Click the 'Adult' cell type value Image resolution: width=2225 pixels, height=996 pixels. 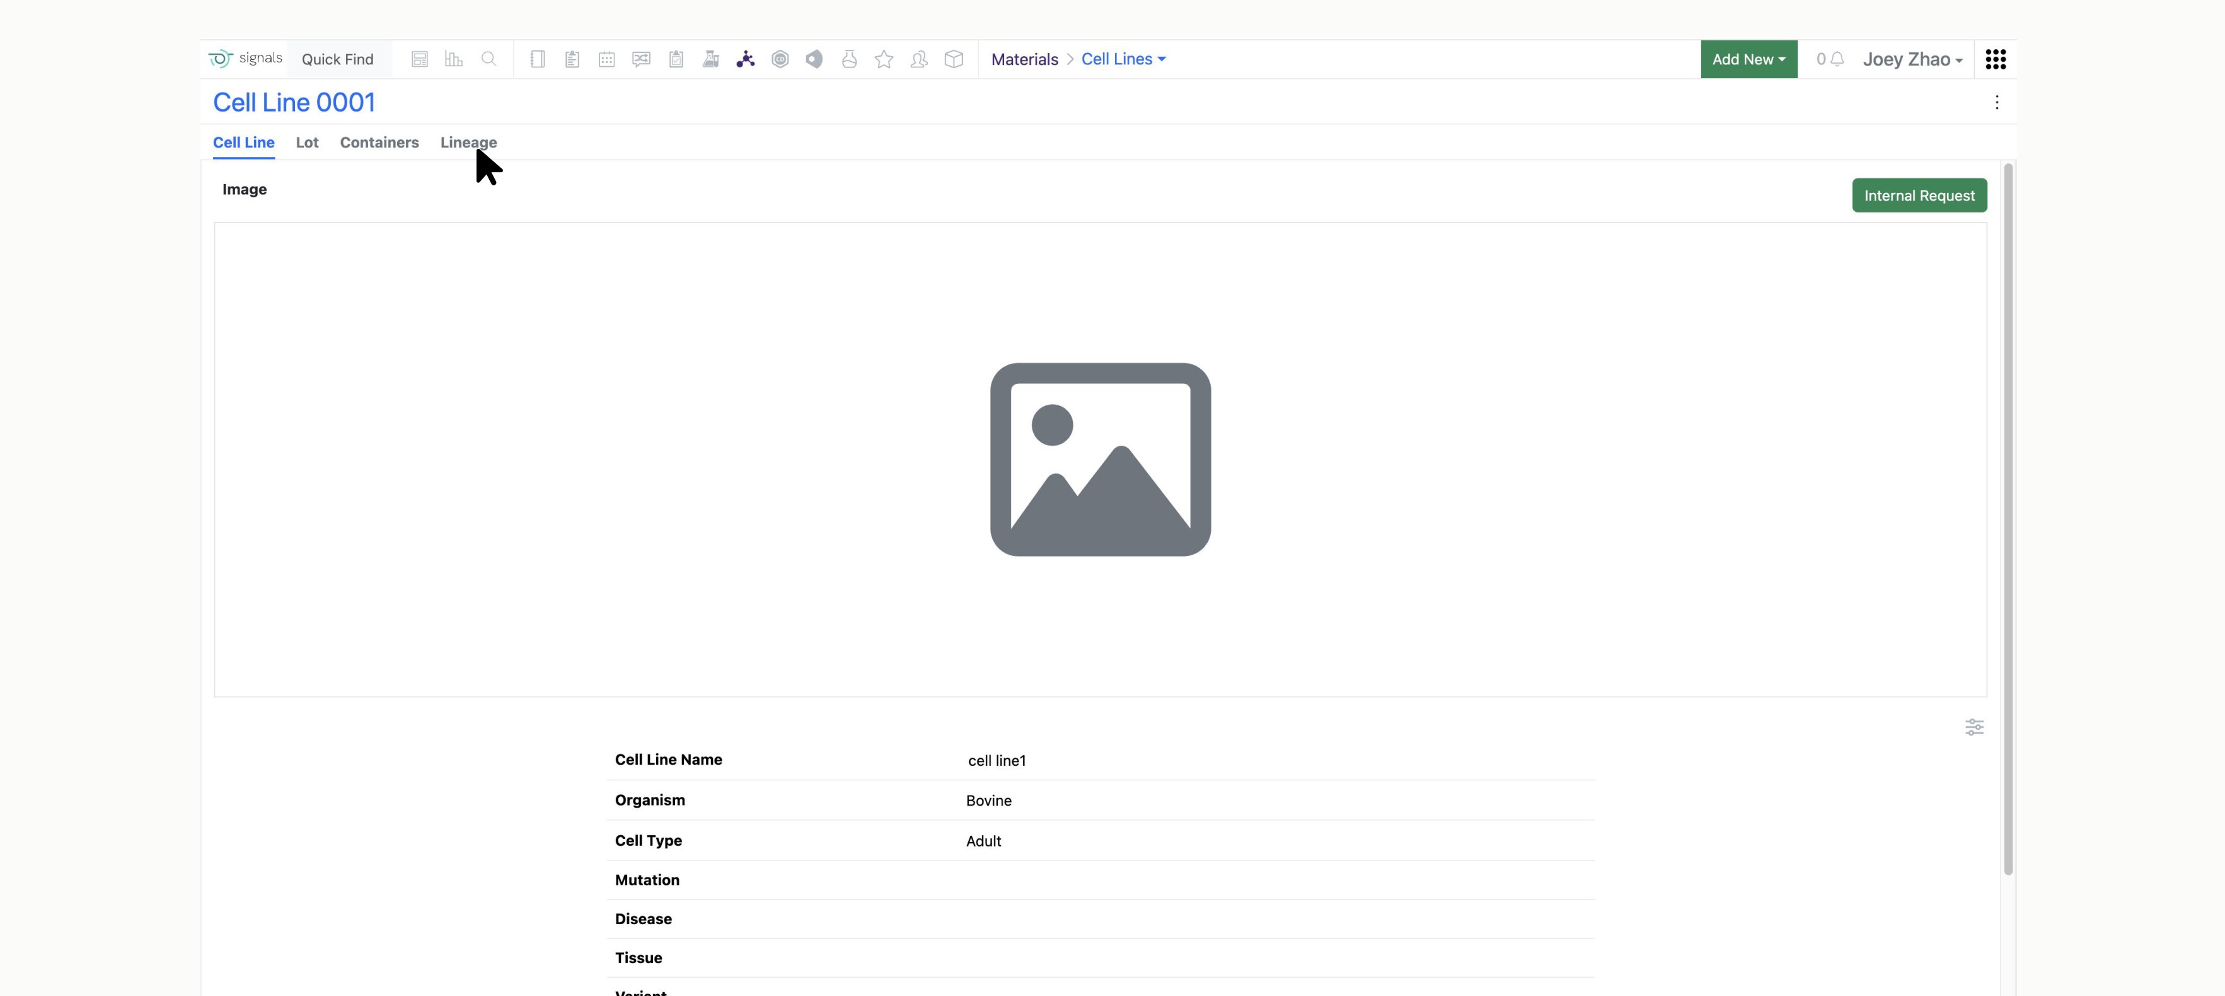pyautogui.click(x=983, y=842)
